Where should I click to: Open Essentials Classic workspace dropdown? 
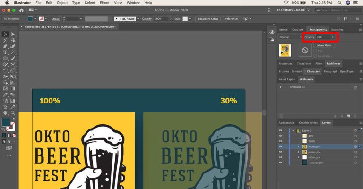293,10
